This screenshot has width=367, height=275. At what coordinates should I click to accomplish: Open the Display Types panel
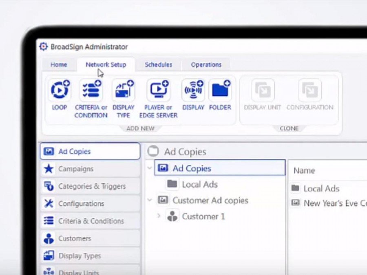(x=49, y=255)
